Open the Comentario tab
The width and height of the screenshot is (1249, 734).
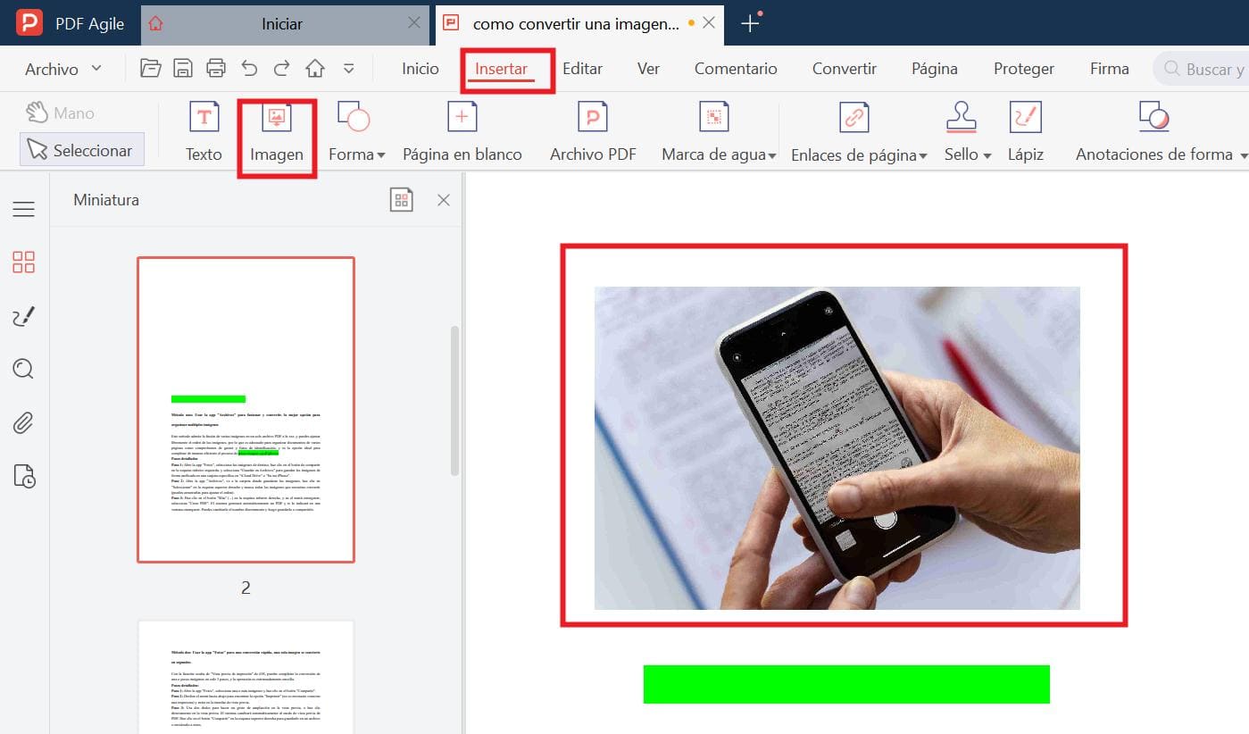coord(736,69)
